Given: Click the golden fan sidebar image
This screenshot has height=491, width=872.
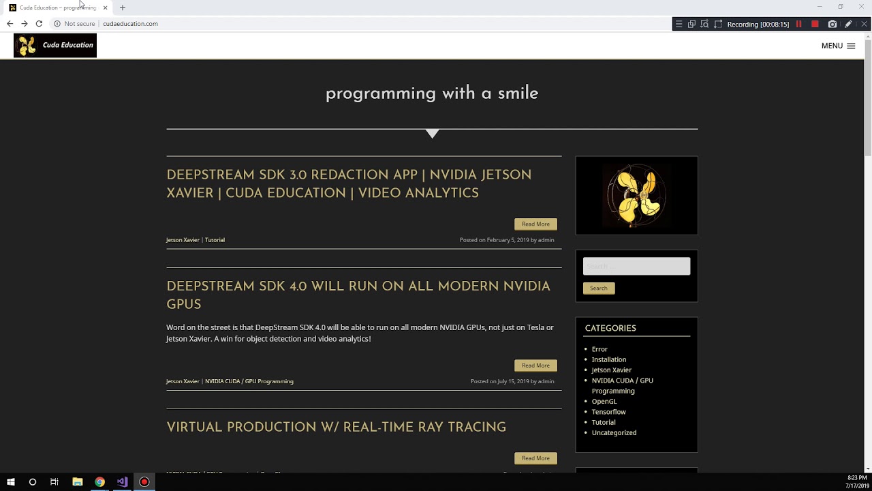Looking at the screenshot, I should [636, 196].
